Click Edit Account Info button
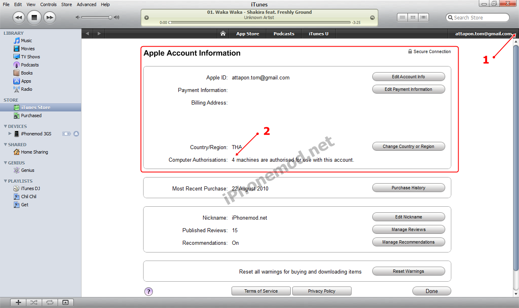Viewport: 519px width, 308px height. (x=408, y=77)
